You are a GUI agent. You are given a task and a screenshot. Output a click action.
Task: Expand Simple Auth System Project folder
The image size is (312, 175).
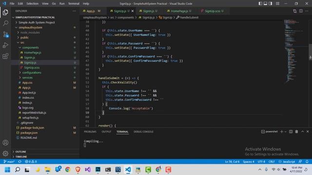[x=17, y=23]
